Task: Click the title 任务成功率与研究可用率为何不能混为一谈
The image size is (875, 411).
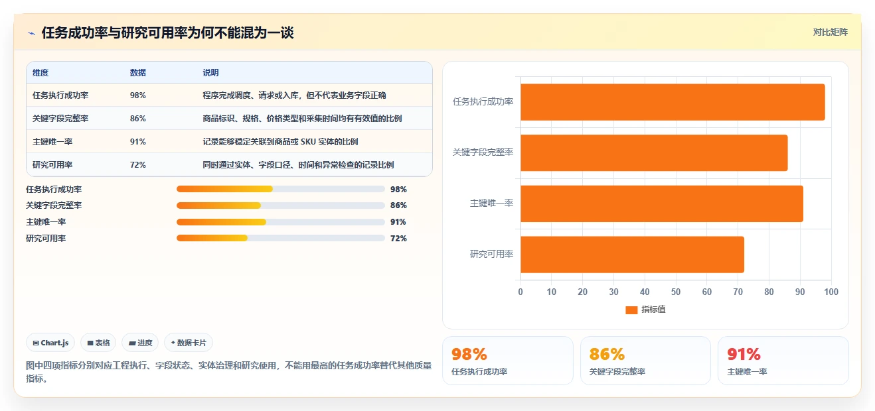Action: click(x=168, y=33)
